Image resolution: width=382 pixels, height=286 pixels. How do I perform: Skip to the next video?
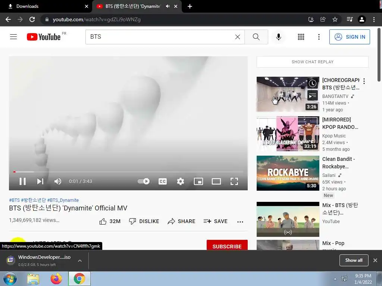click(40, 181)
